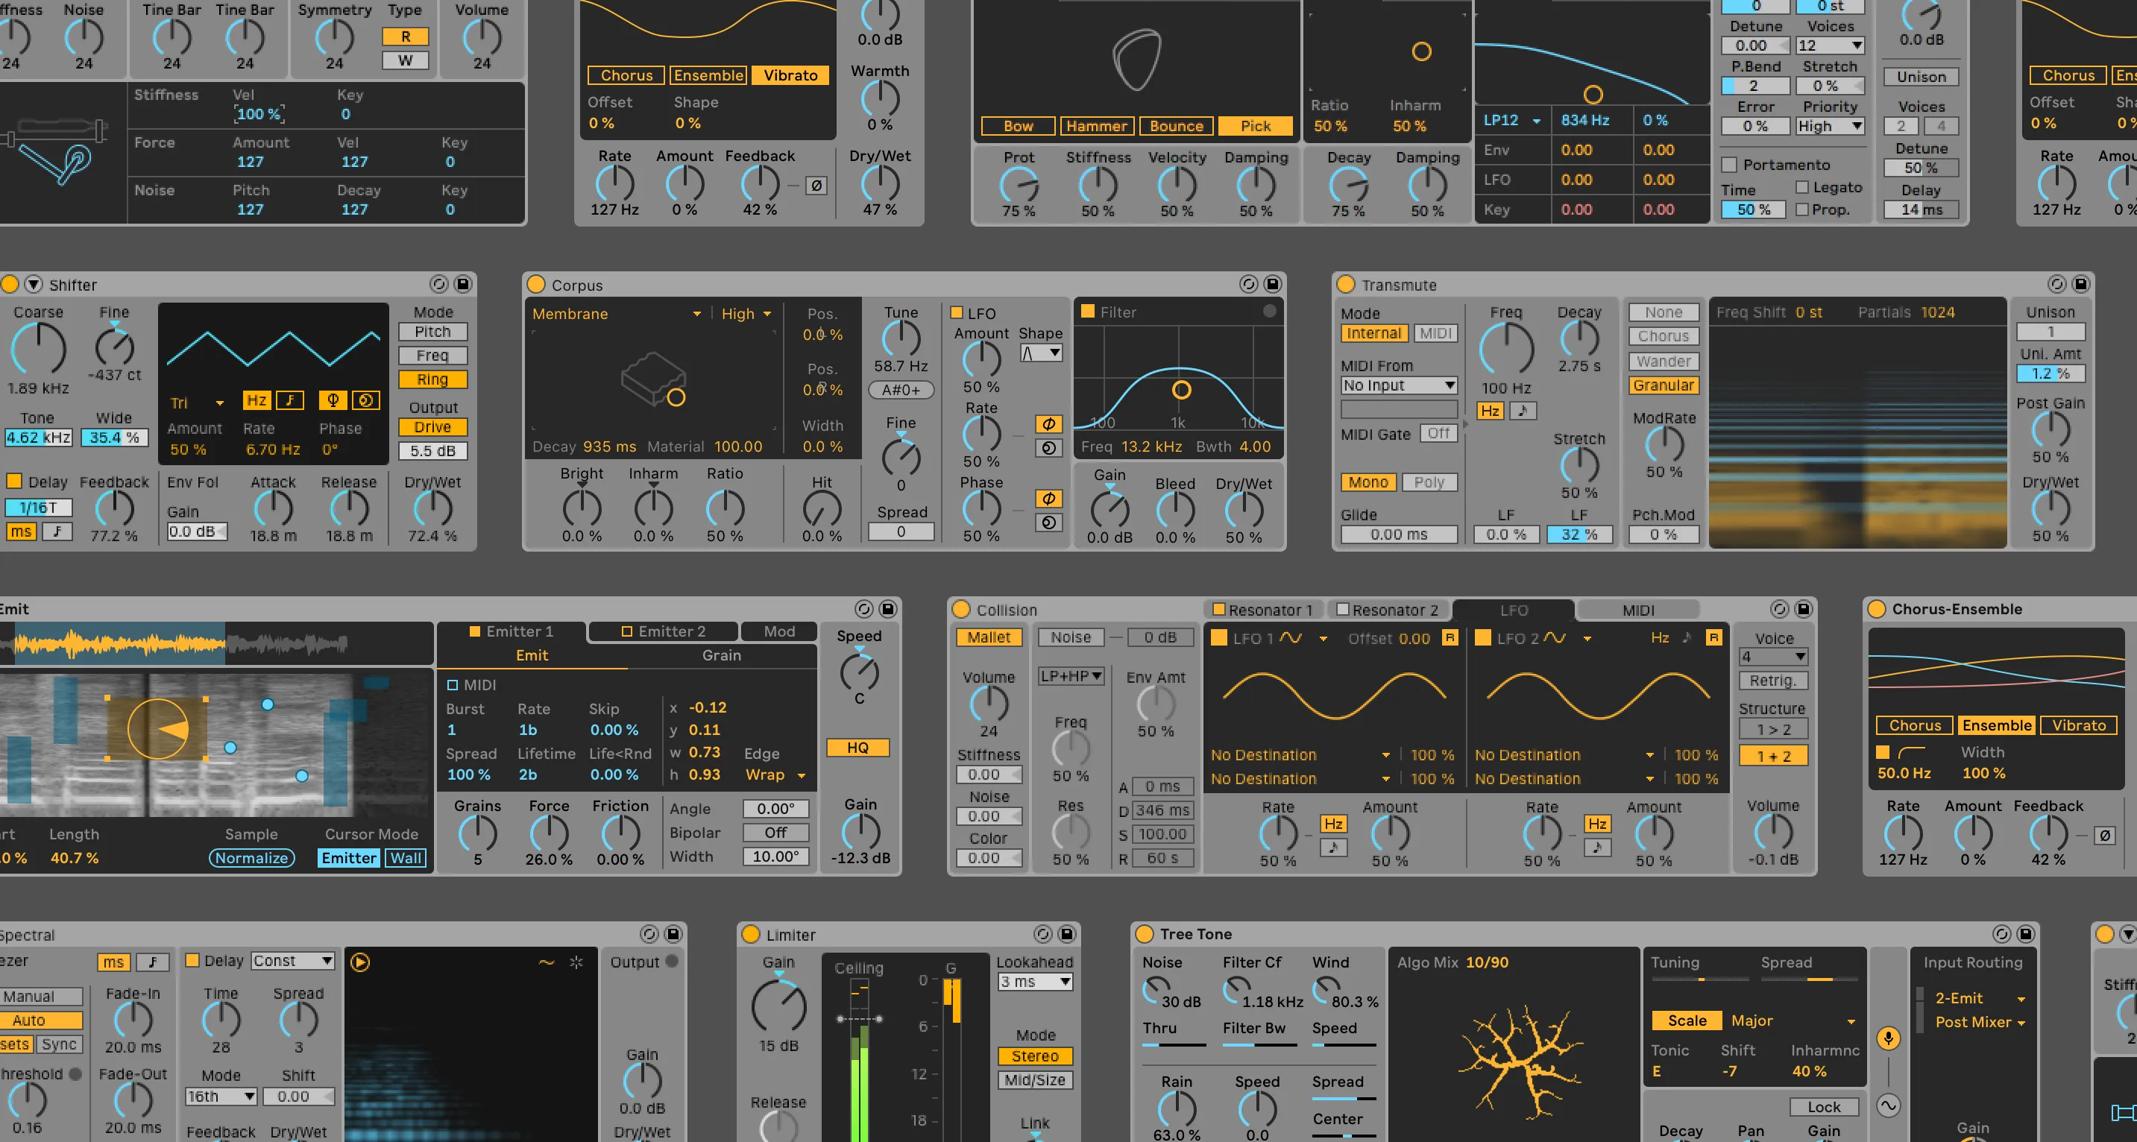The height and width of the screenshot is (1142, 2137).
Task: Toggle the Corpus LFO on/off box
Action: pyautogui.click(x=957, y=312)
